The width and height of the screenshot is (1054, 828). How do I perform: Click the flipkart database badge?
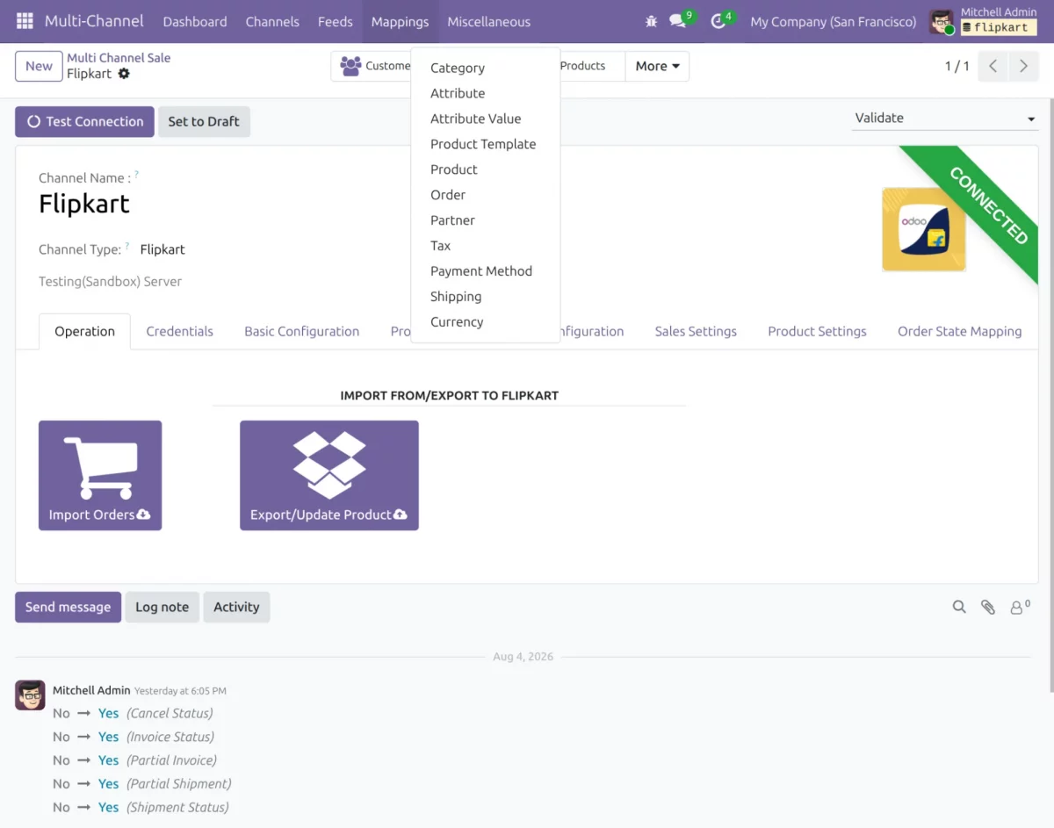[1000, 28]
